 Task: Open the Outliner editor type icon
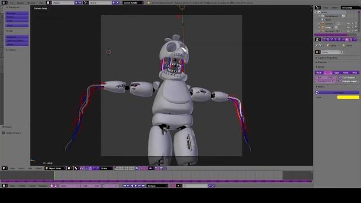point(318,7)
